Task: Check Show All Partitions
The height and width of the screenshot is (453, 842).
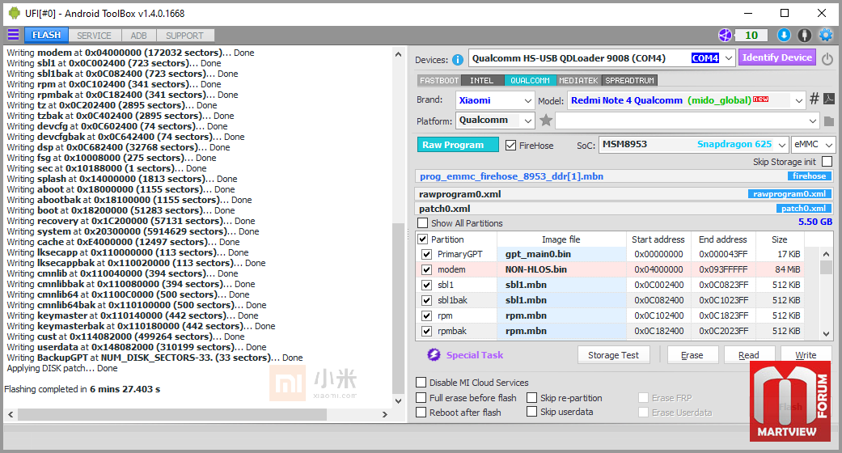Action: pos(423,223)
